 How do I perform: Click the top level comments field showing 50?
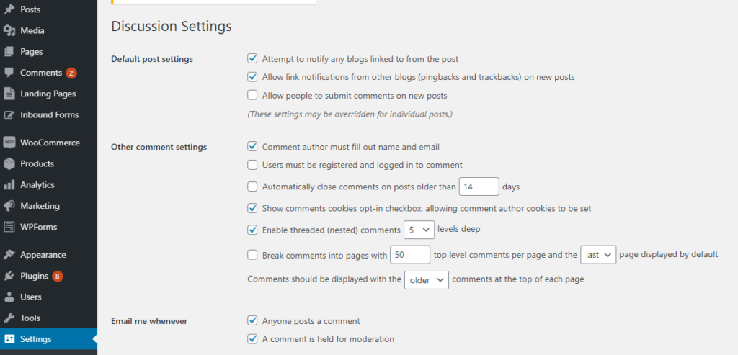click(410, 255)
